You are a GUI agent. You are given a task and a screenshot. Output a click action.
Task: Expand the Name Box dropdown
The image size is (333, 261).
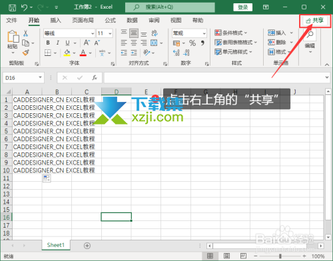tap(40, 77)
